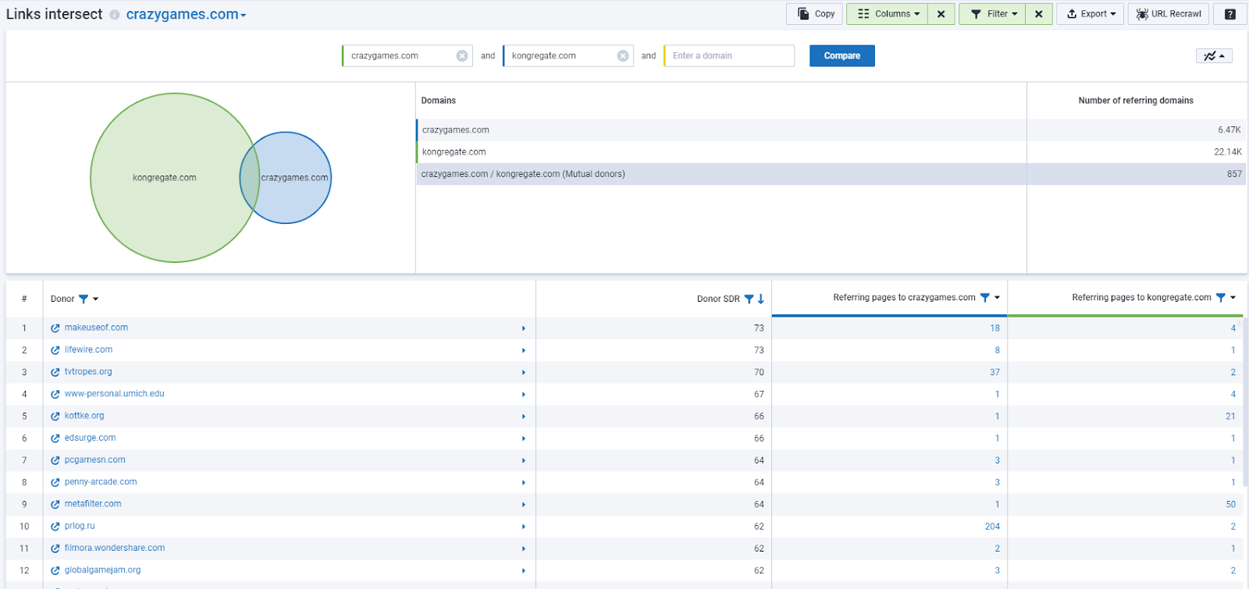Viewport: 1249px width, 589px height.
Task: Open the Donor SDR filter icon
Action: click(749, 299)
